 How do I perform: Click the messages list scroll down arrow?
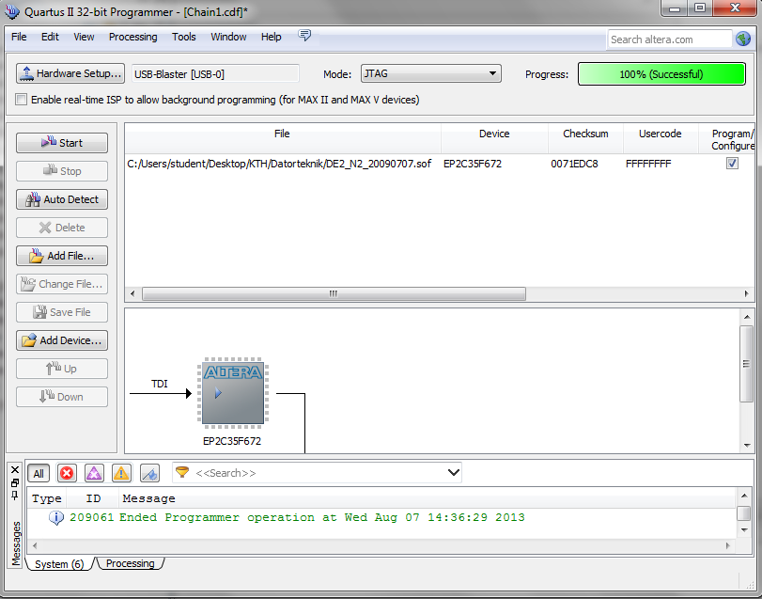click(744, 530)
